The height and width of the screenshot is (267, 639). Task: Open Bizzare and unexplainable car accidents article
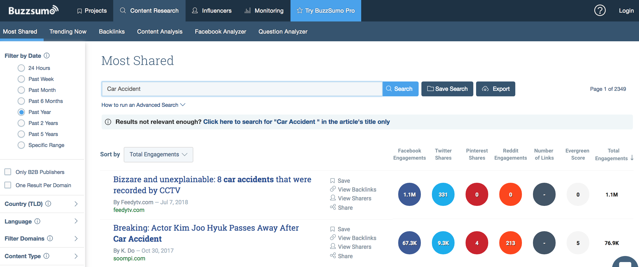[x=212, y=185]
